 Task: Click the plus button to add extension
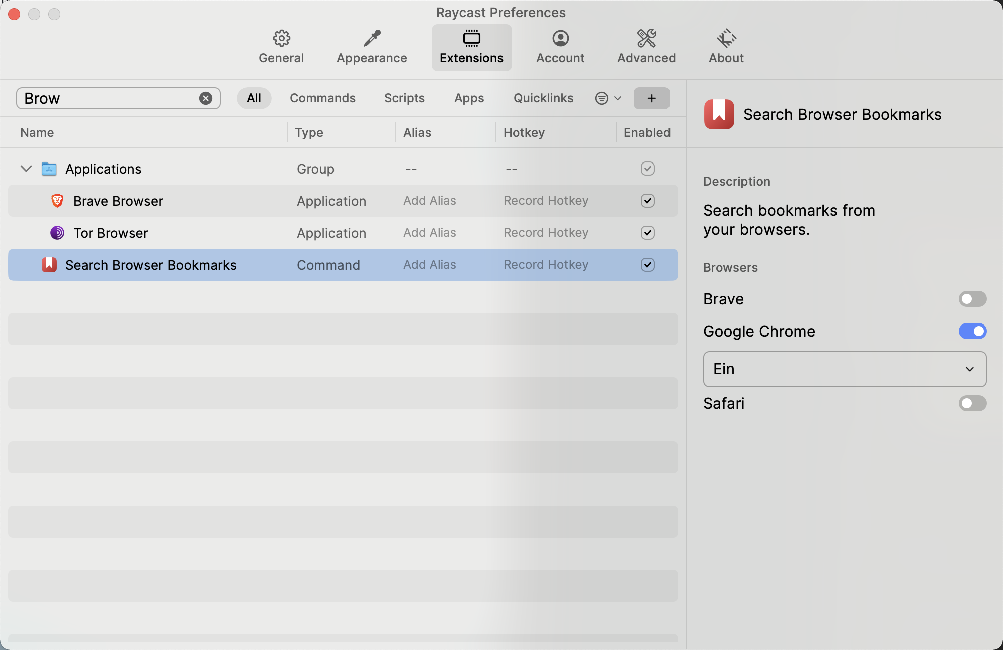[x=651, y=98]
